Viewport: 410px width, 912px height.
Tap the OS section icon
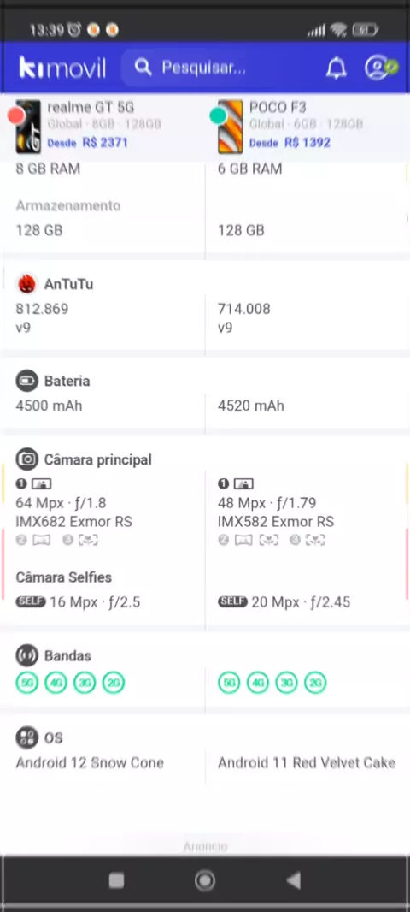tap(26, 737)
